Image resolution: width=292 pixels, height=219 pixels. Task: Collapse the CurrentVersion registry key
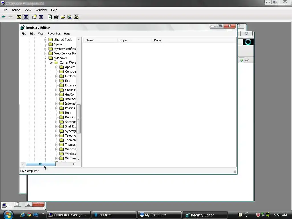coord(51,62)
